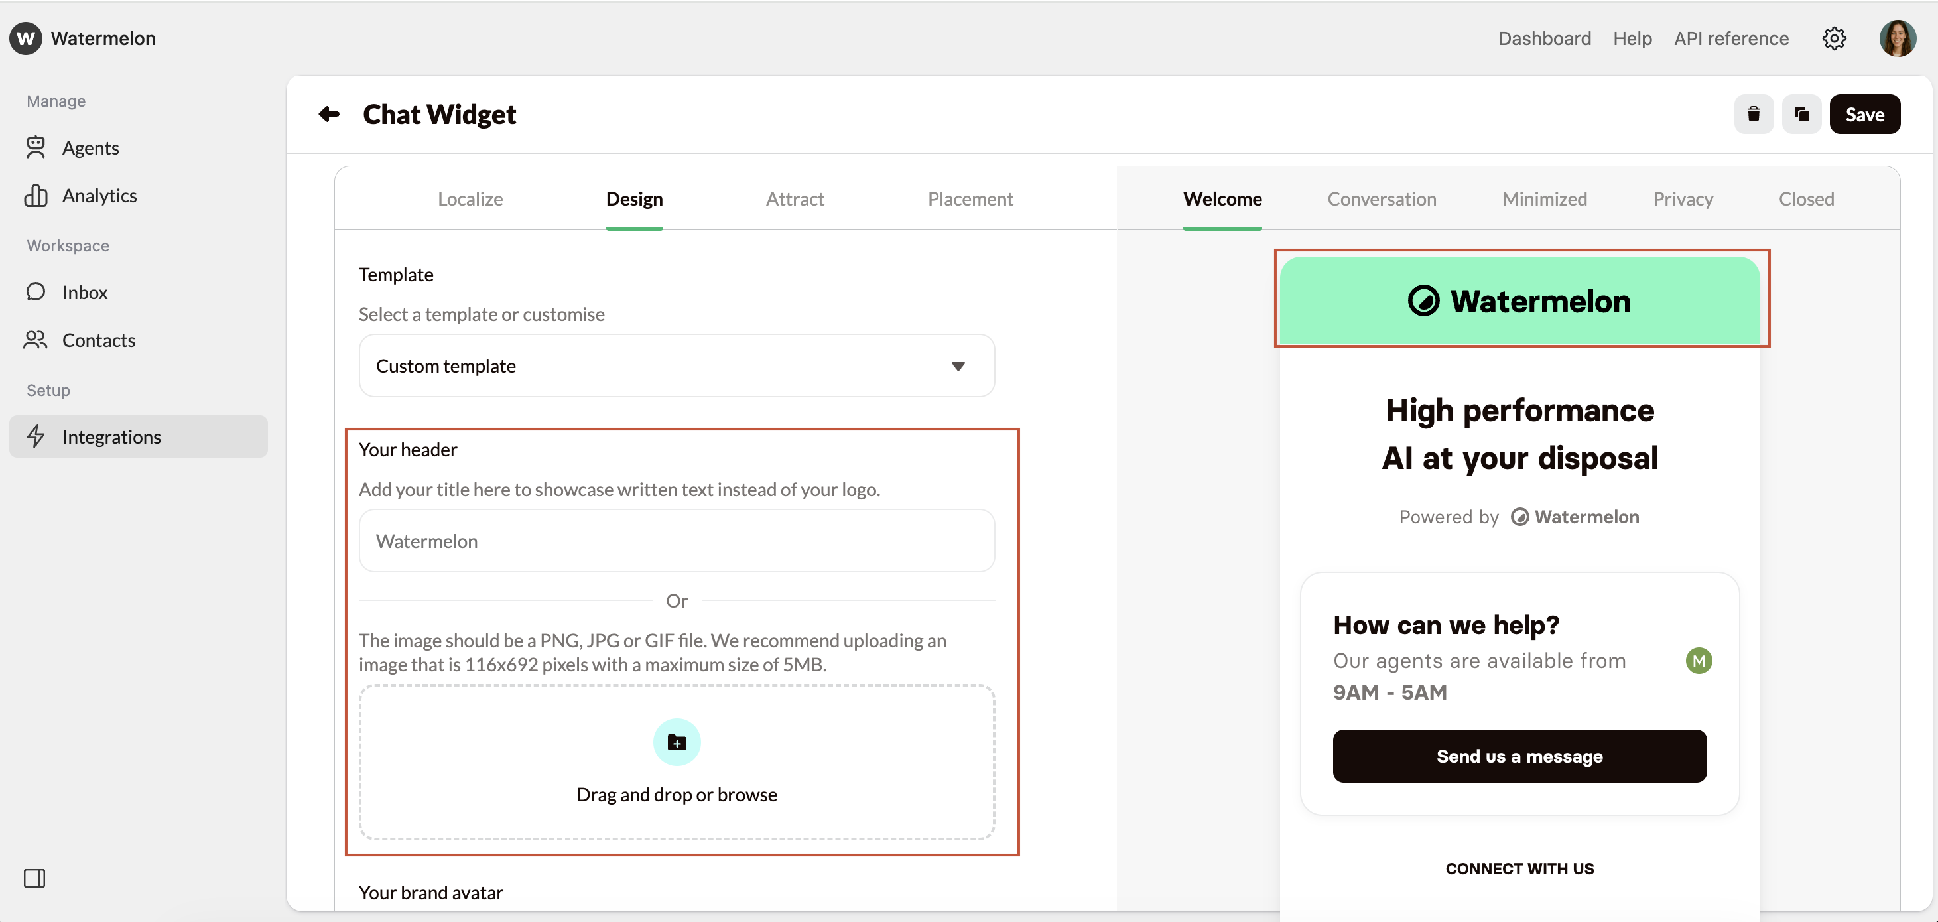Screen dimensions: 1938x922
Task: Expand the Custom template dropdown
Action: pos(677,365)
